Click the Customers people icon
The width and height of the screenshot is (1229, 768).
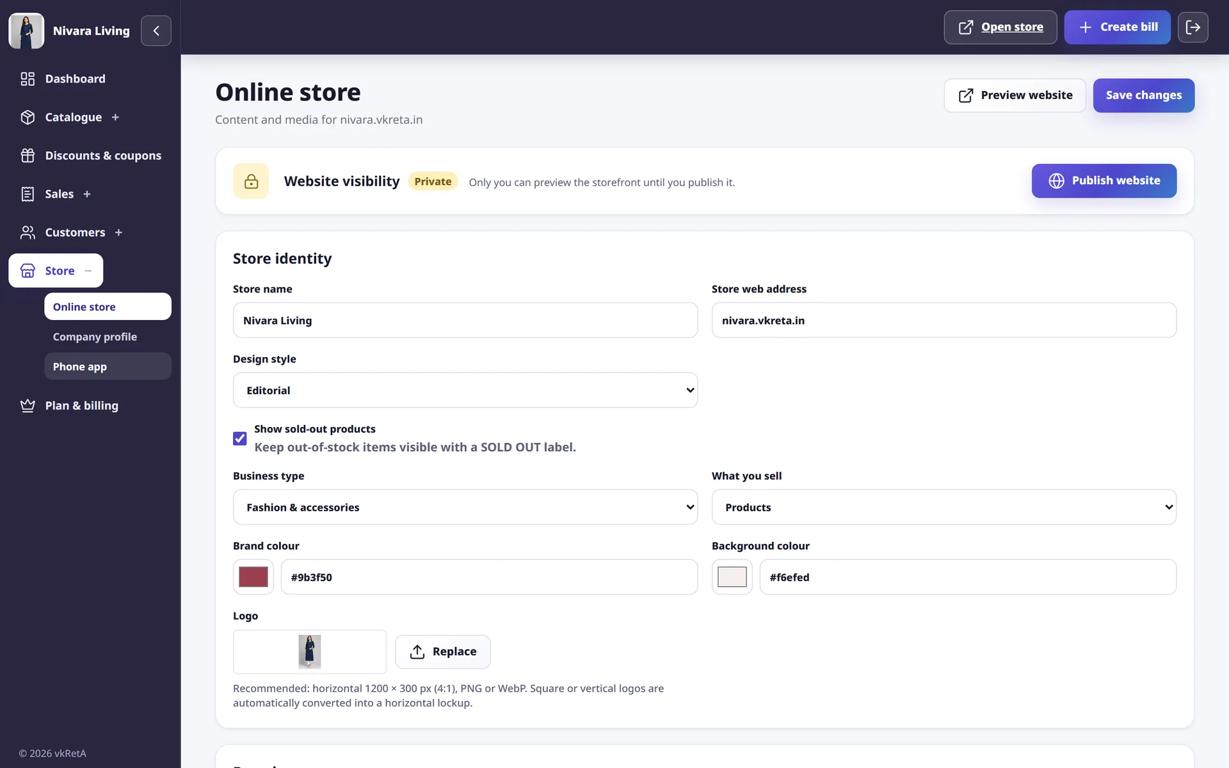[28, 232]
